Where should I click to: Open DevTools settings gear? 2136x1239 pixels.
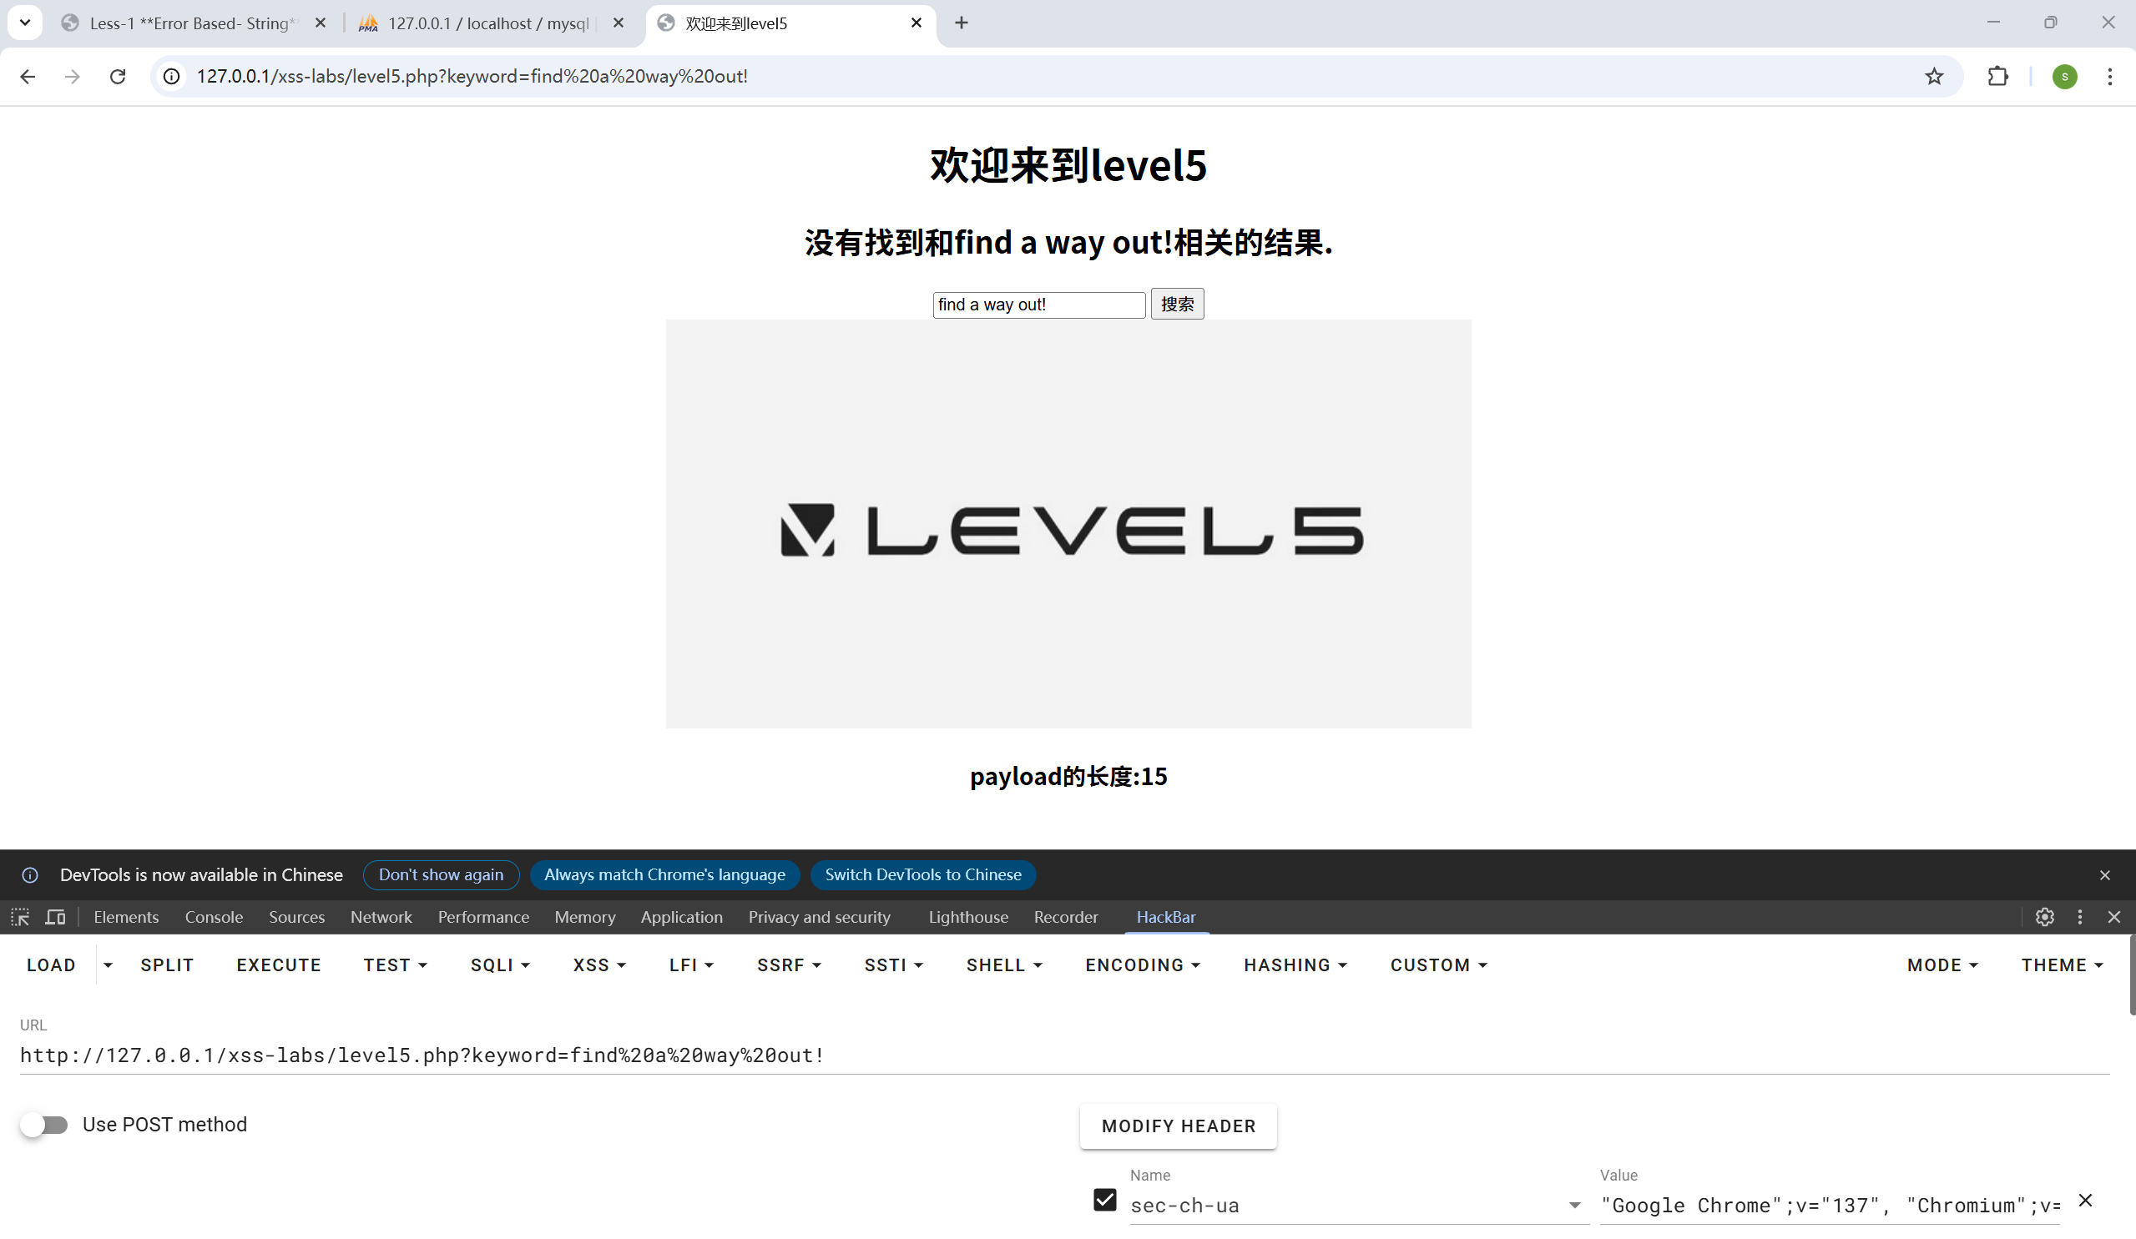coord(2045,917)
